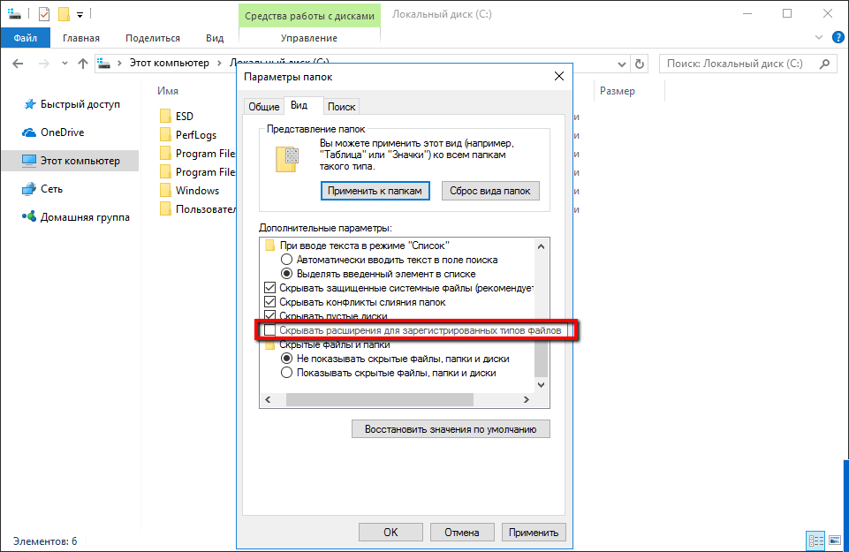Open the Файл ribbon tab
Image resolution: width=849 pixels, height=552 pixels.
26,38
